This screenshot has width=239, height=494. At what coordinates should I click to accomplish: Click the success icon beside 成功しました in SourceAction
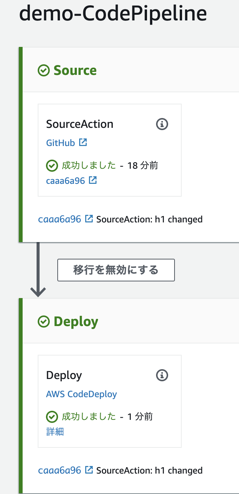click(52, 165)
